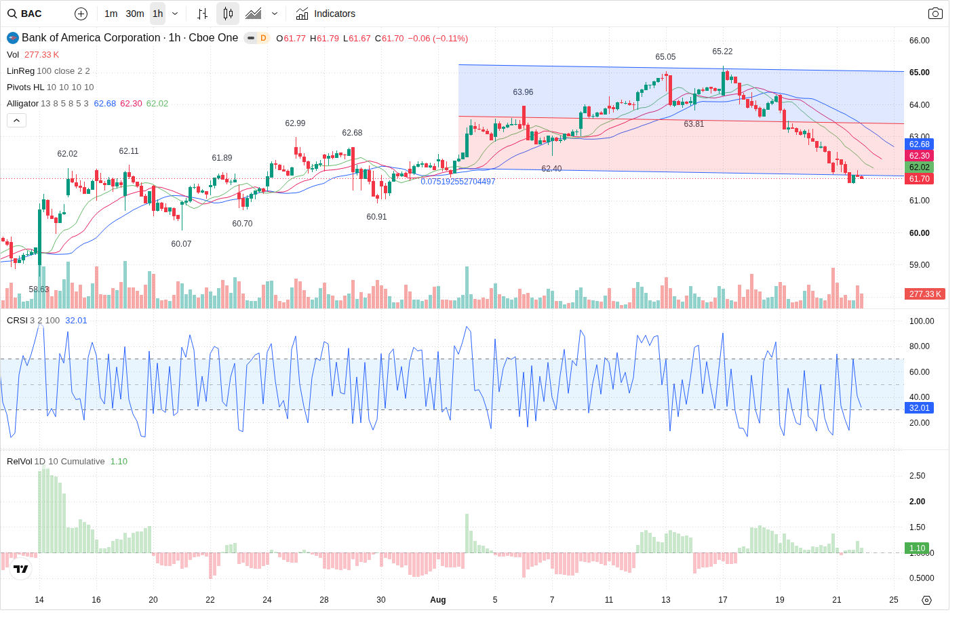Viewport: 963px width, 644px height.
Task: Select the 1m timeframe
Action: (x=111, y=14)
